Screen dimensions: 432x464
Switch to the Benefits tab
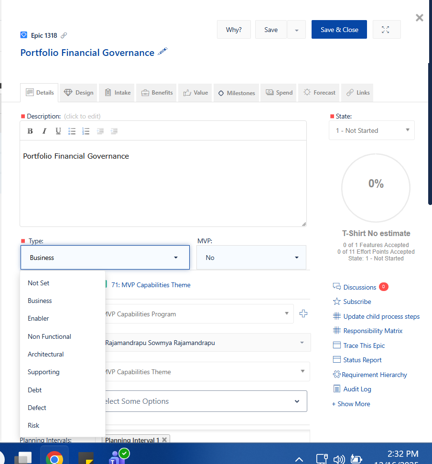(157, 93)
